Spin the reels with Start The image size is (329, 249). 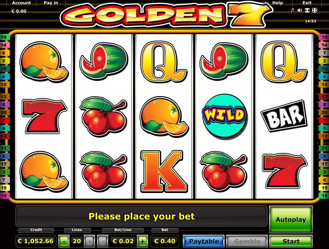click(291, 241)
